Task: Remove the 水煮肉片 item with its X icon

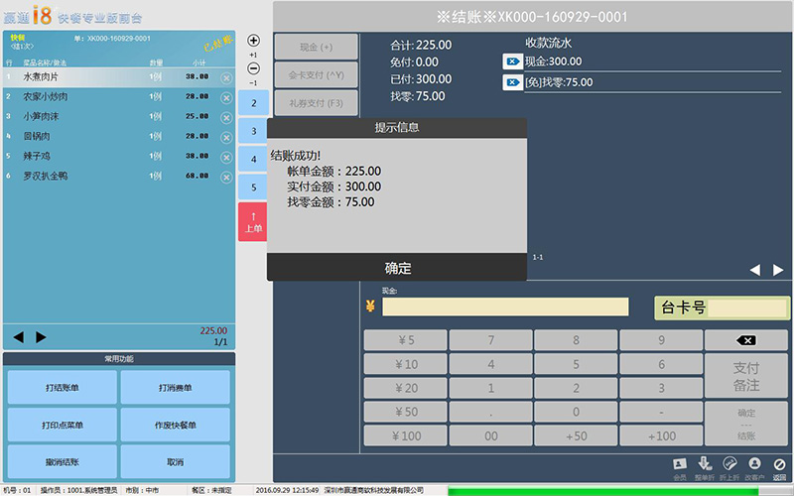Action: [x=225, y=77]
